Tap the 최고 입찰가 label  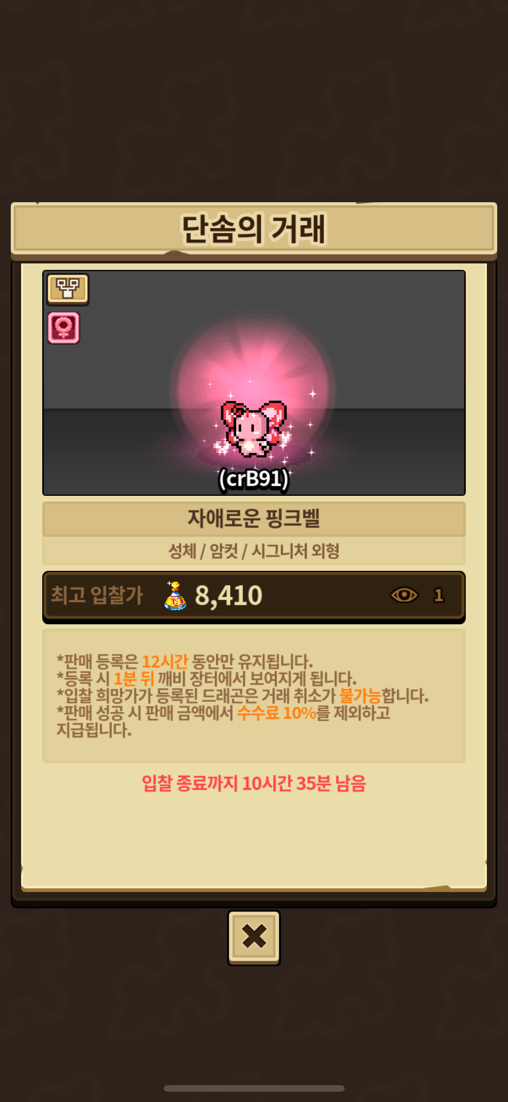click(x=97, y=595)
